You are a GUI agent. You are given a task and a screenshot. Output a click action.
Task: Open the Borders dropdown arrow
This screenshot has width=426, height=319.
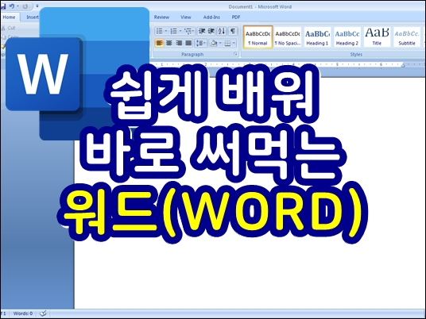coord(234,43)
